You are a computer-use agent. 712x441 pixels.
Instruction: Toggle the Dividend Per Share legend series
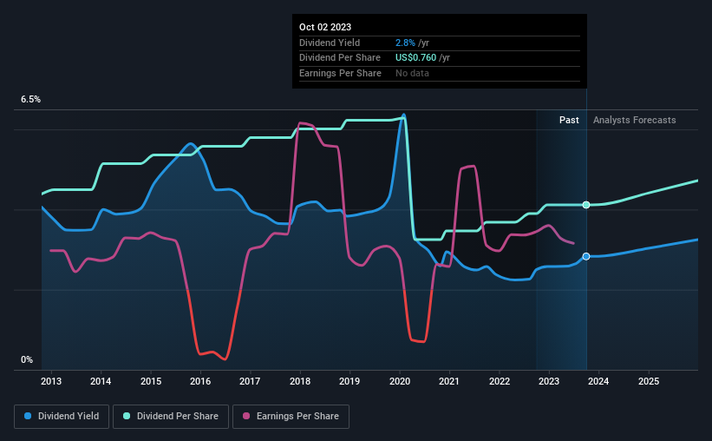click(x=171, y=417)
